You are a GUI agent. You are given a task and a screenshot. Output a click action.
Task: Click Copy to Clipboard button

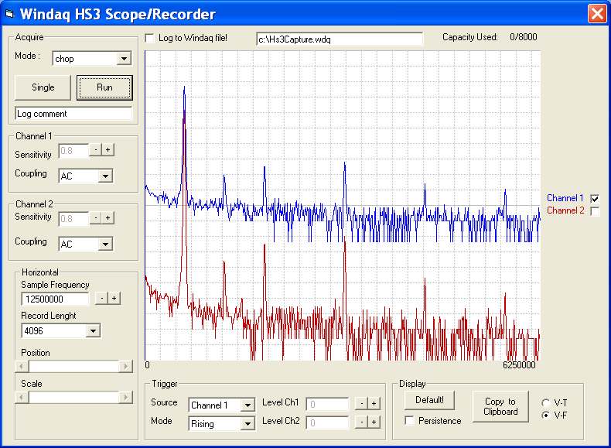coord(500,406)
